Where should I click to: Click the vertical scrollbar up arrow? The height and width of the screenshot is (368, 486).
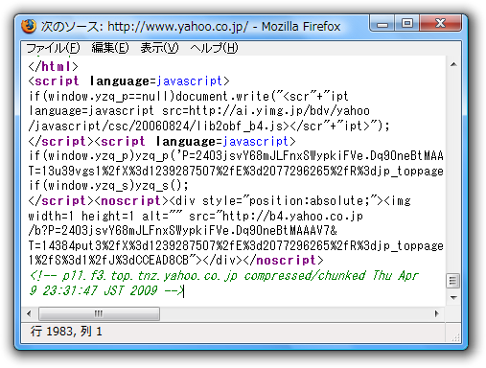(x=453, y=65)
